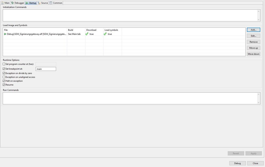This screenshot has width=265, height=167.
Task: Click Move up button
Action: click(x=254, y=48)
